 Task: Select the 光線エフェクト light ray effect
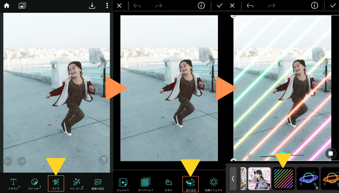click(213, 185)
